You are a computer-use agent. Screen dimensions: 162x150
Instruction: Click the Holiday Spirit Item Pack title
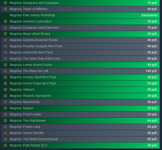[x=33, y=77]
